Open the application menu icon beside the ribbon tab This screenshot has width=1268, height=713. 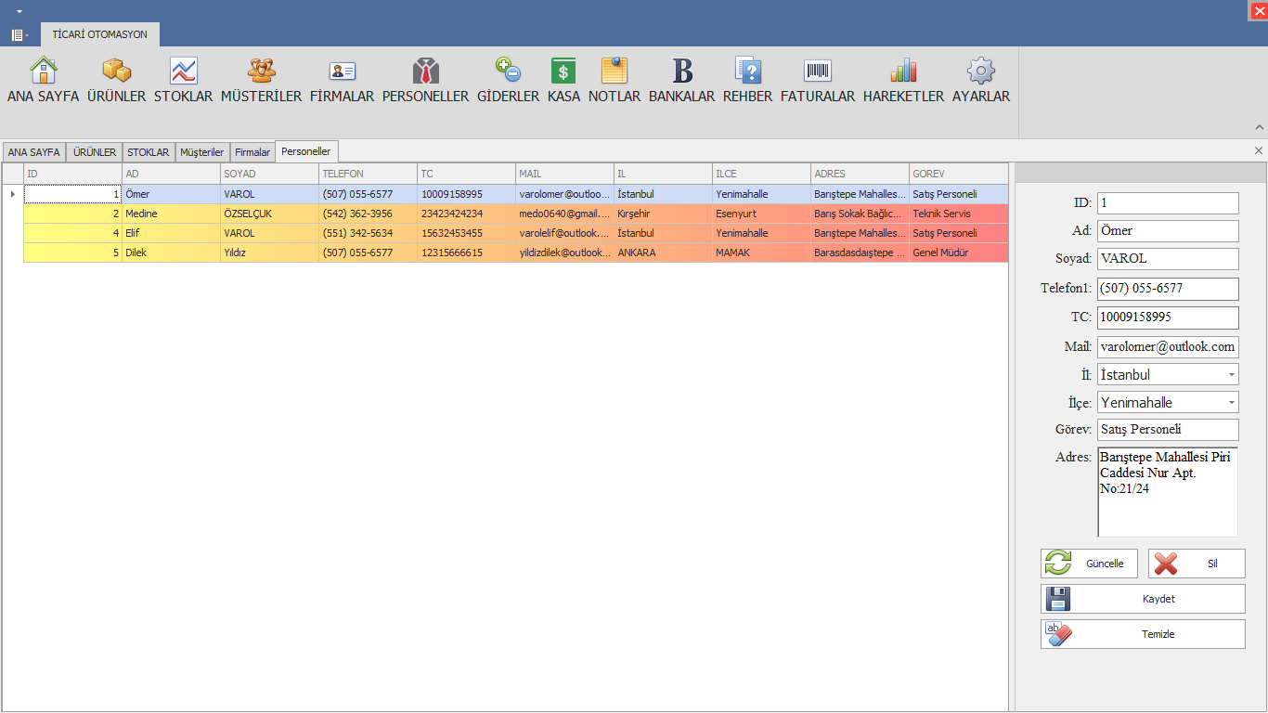coord(19,34)
